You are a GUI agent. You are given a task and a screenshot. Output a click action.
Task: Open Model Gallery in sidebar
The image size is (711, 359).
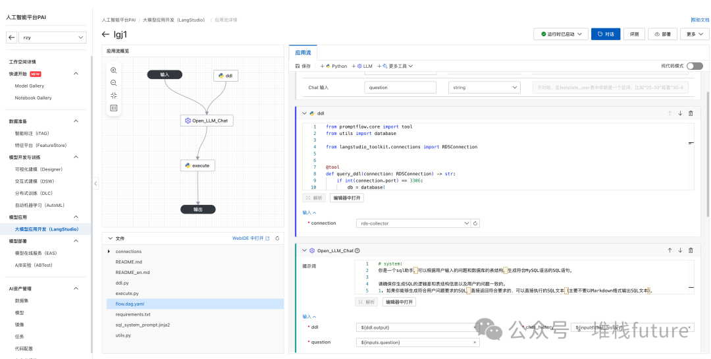(30, 86)
